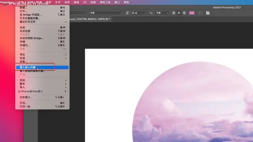Open the 滤镜 menu in menu bar
Viewport: 253px width, 142px height.
pyautogui.click(x=76, y=2)
